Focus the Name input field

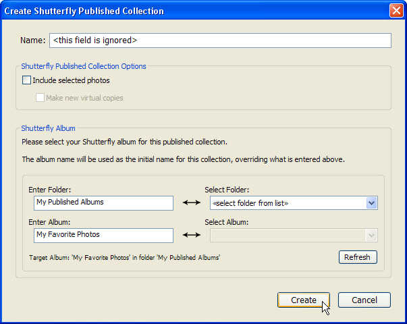[x=220, y=40]
